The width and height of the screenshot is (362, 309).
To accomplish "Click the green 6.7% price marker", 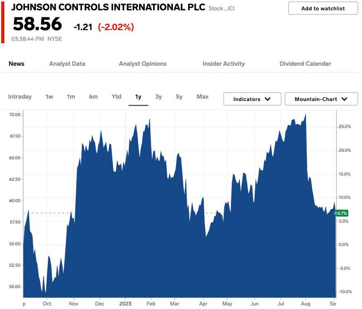I will point(342,213).
